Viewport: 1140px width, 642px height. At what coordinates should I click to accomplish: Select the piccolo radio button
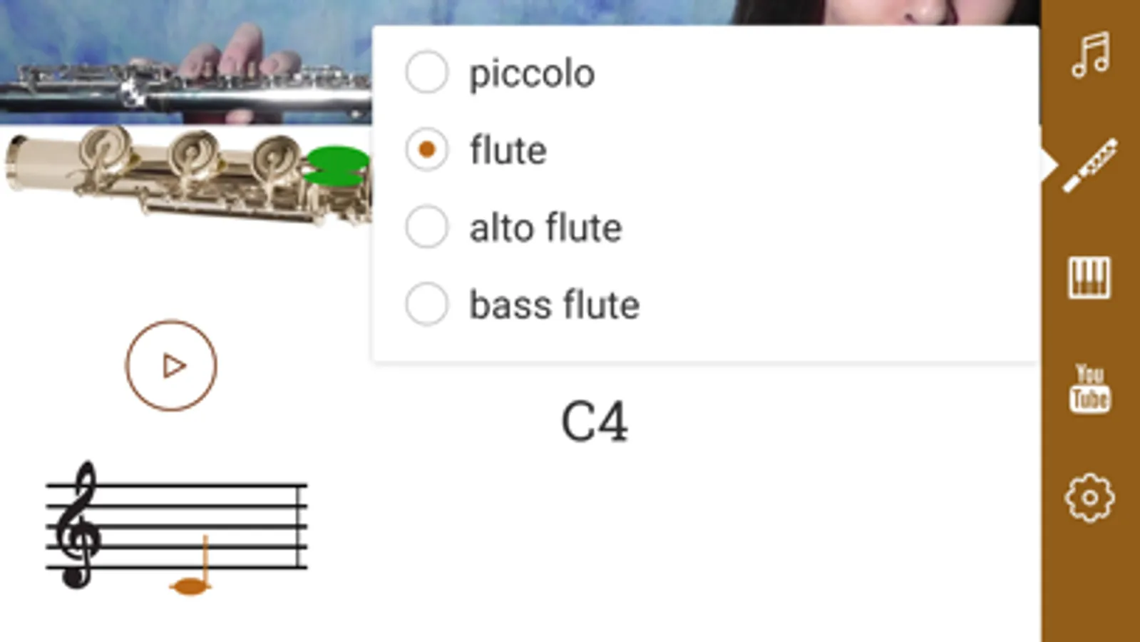pyautogui.click(x=426, y=71)
